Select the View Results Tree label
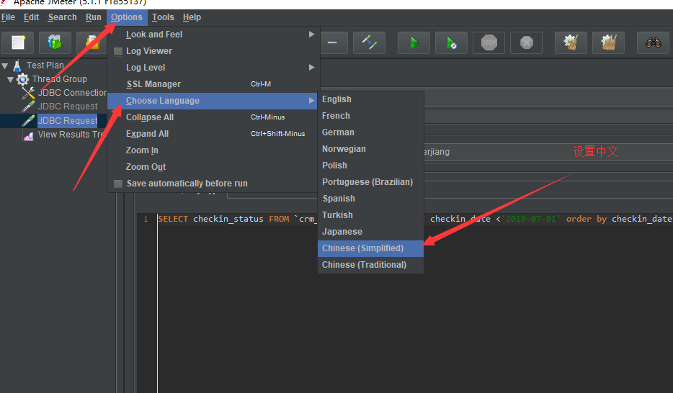The image size is (673, 393). [x=71, y=135]
